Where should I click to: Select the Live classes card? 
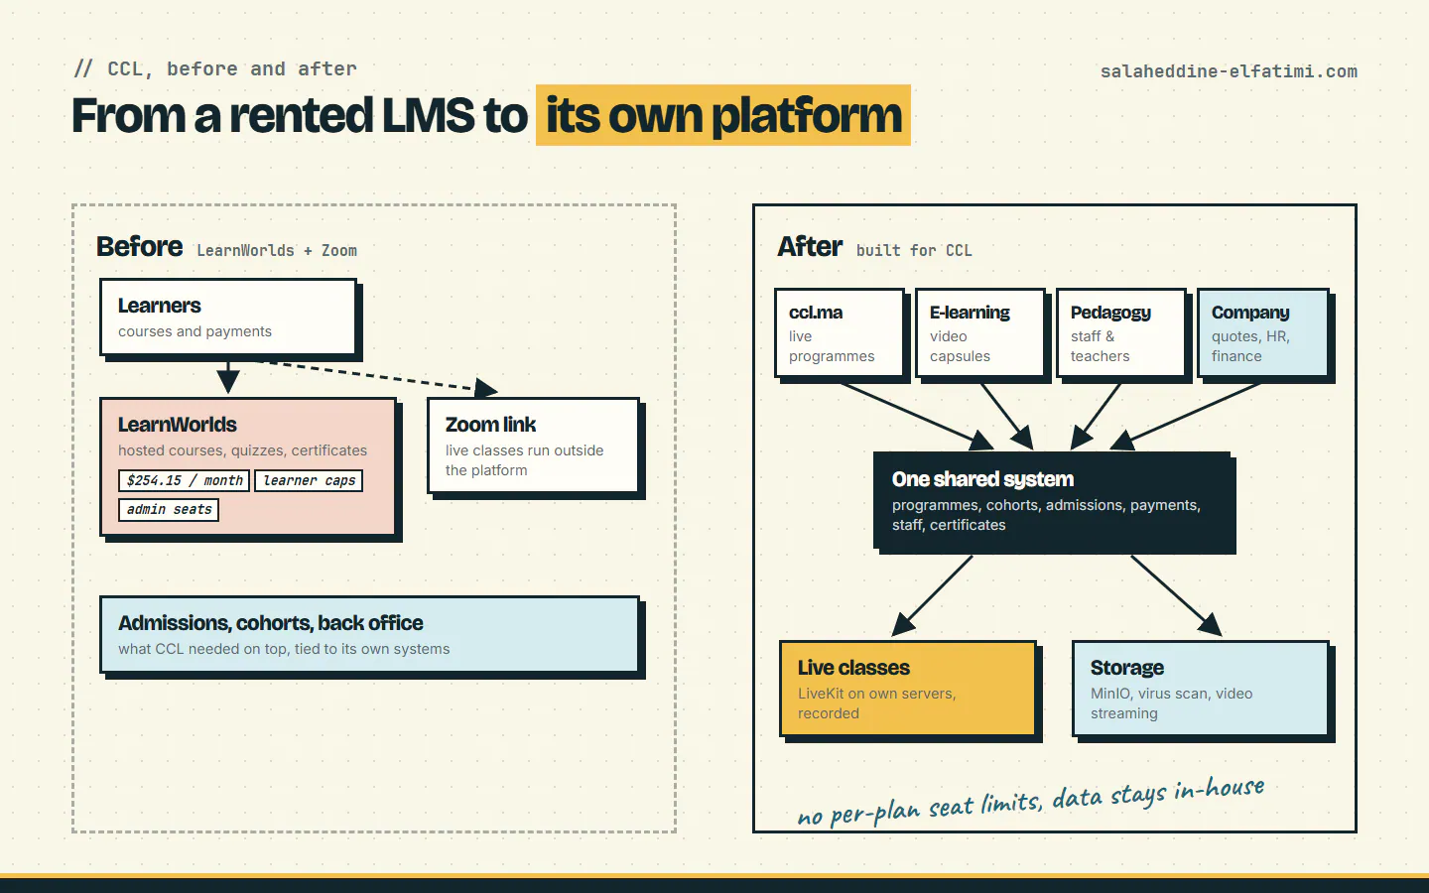click(908, 689)
